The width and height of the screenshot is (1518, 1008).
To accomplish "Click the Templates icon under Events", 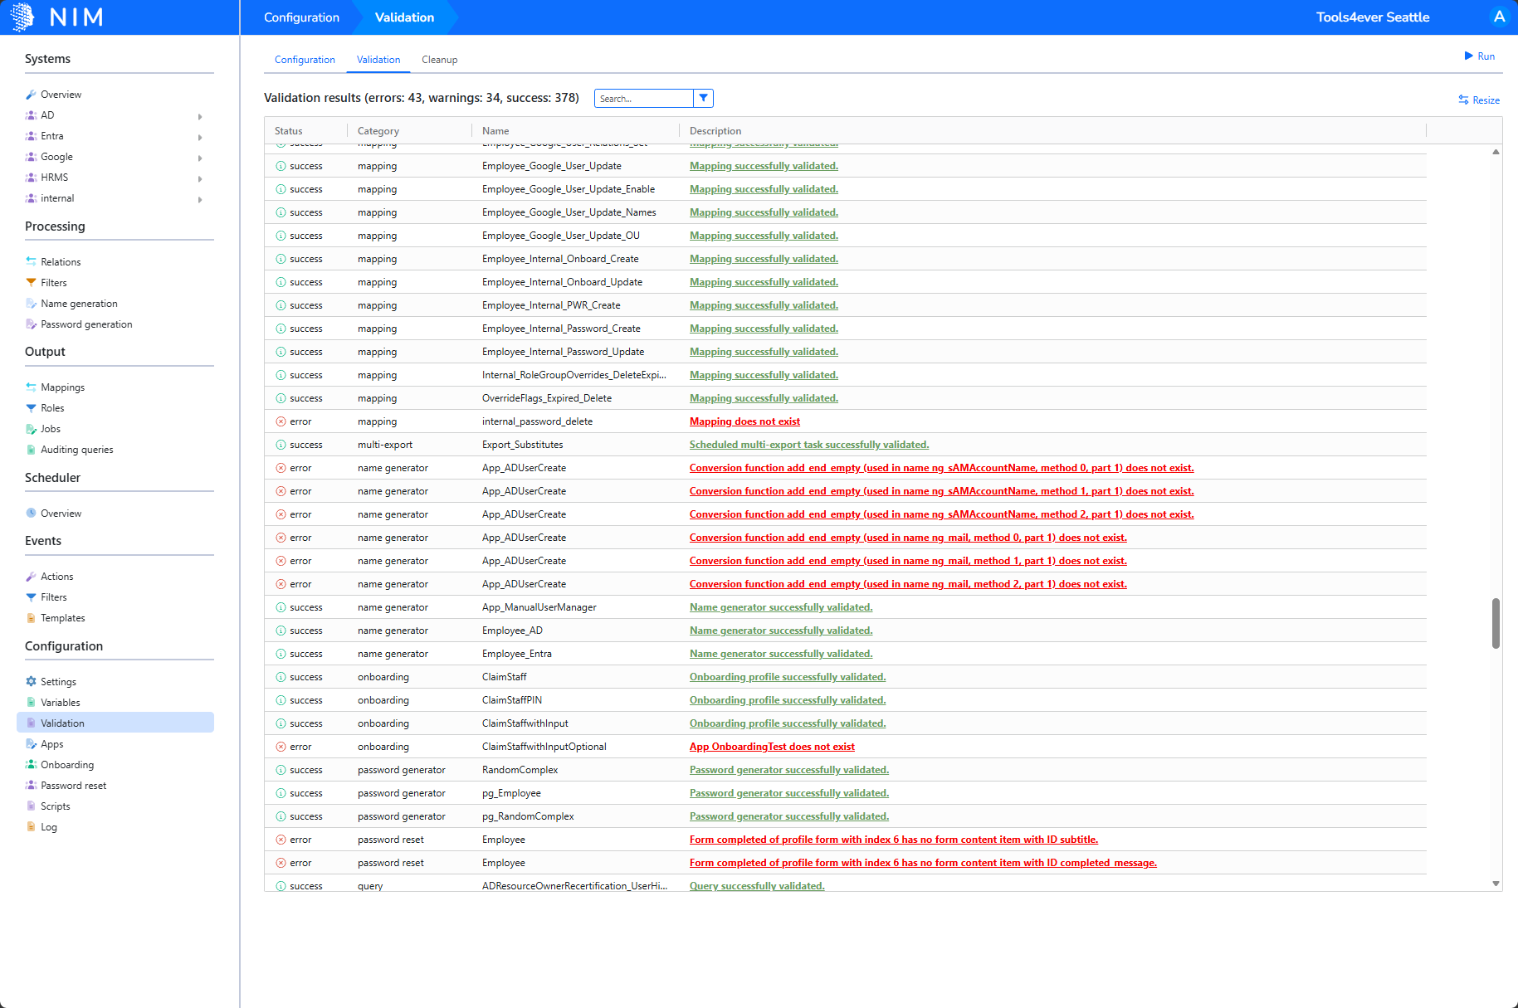I will click(31, 618).
